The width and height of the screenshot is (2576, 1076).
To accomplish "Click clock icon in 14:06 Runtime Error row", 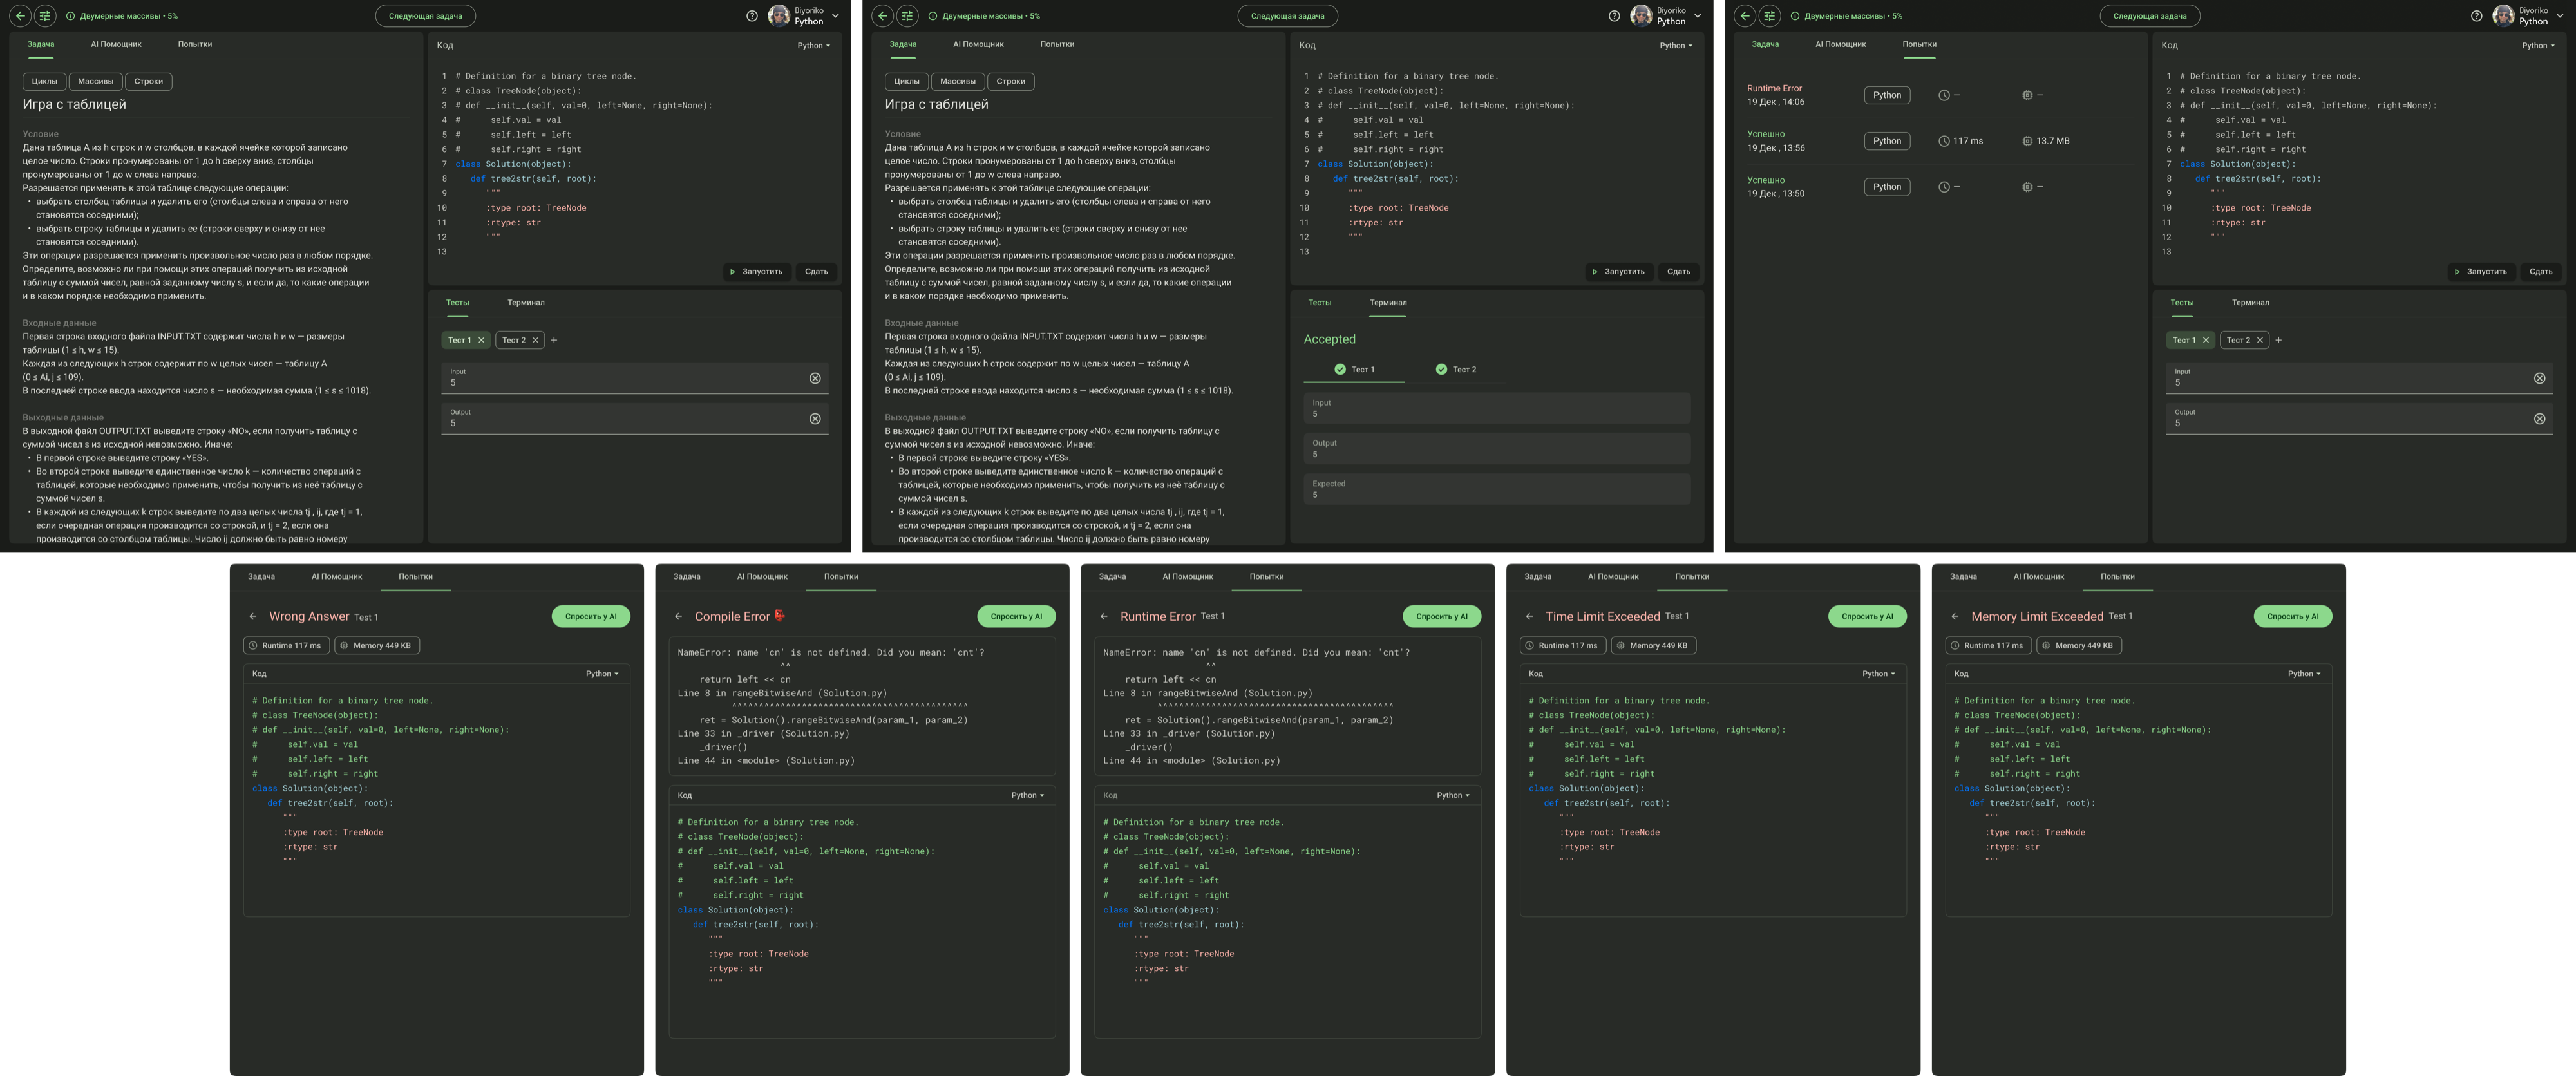I will 1944,96.
